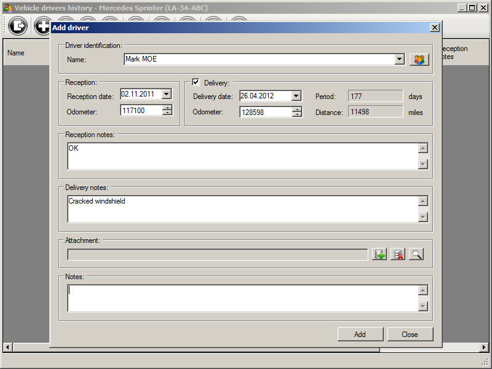Open the Reception date picker dropdown

coord(167,94)
